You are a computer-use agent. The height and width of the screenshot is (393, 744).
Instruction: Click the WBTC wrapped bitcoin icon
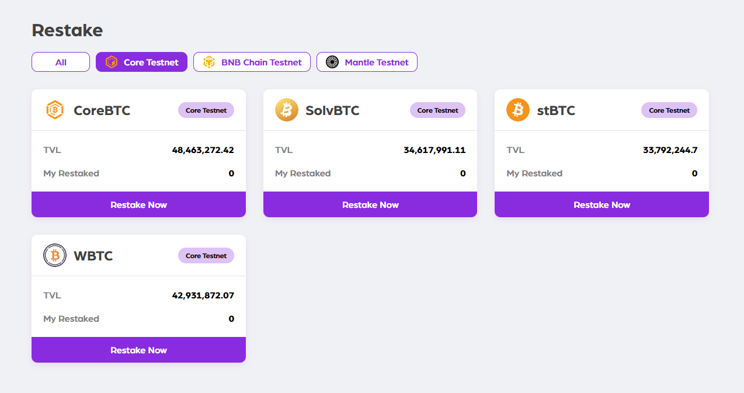[x=55, y=255]
